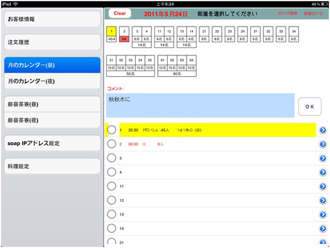The image size is (330, 248).
Task: Tap the detail arrow for row 12
Action: coord(323,200)
